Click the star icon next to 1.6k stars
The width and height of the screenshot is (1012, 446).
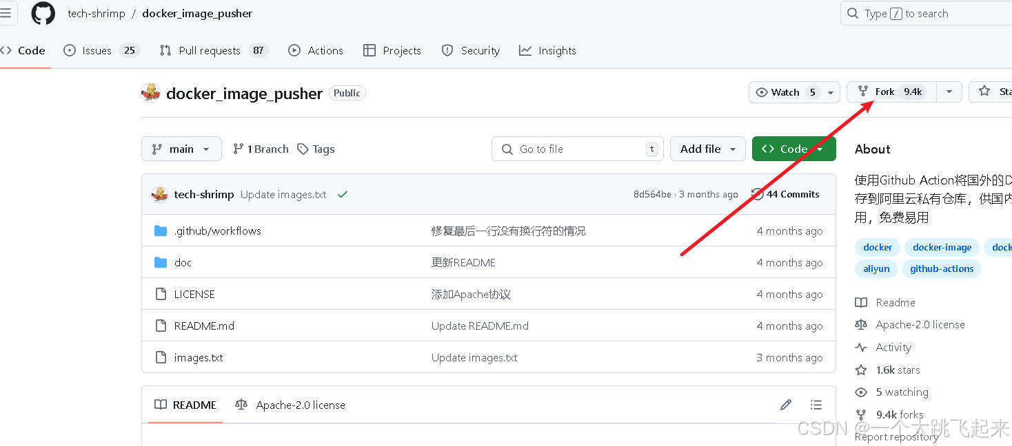861,370
